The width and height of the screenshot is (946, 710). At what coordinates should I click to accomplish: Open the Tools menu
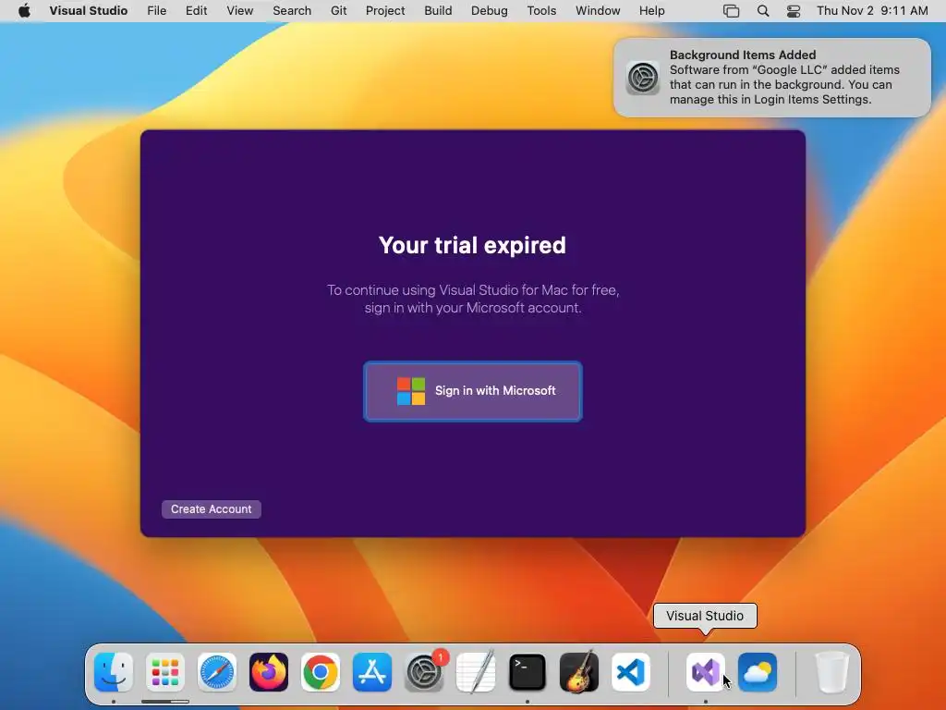coord(541,11)
